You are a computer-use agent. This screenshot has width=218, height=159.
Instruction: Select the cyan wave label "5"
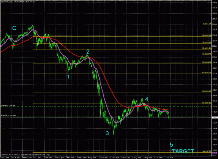[x=171, y=145]
